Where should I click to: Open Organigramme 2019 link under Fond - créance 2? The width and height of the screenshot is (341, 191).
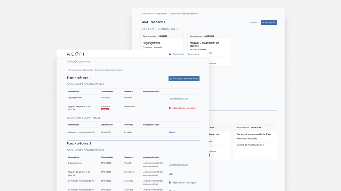178,165
